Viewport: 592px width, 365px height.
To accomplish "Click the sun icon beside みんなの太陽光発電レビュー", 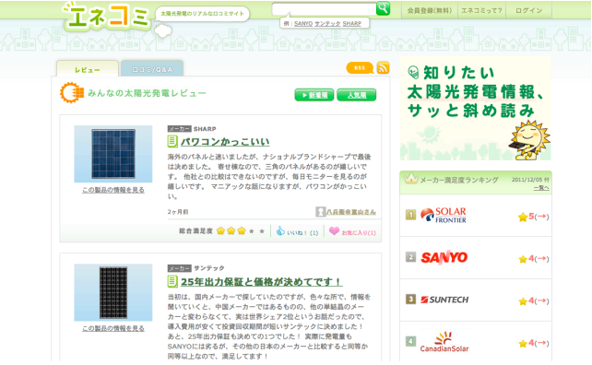I will [72, 92].
